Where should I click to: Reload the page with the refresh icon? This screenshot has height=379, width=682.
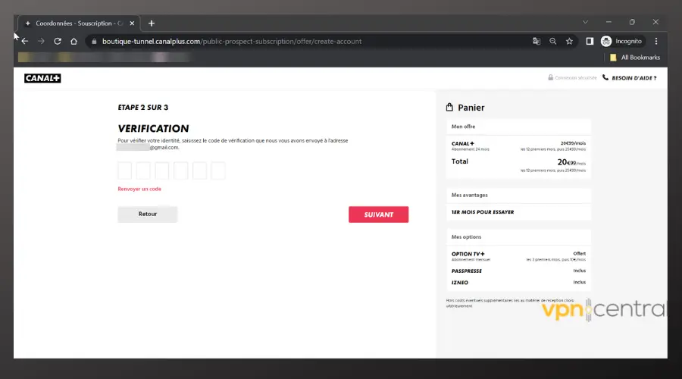(x=58, y=41)
